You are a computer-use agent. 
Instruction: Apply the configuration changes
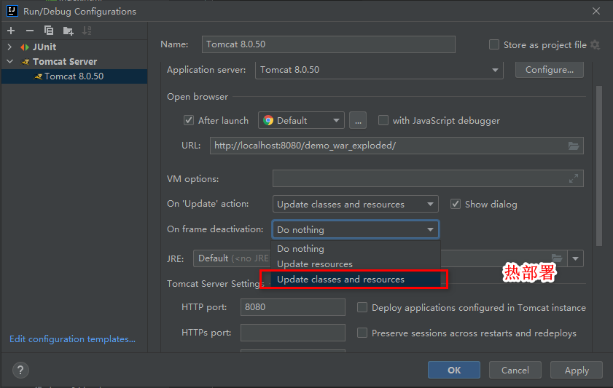[577, 370]
